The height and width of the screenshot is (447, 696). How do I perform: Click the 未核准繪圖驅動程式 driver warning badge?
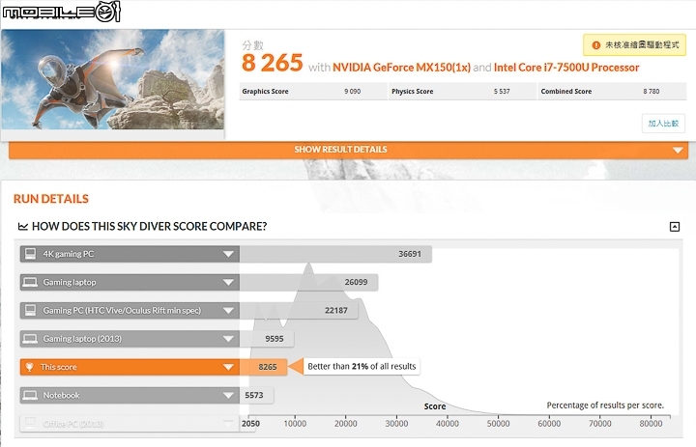click(x=634, y=44)
